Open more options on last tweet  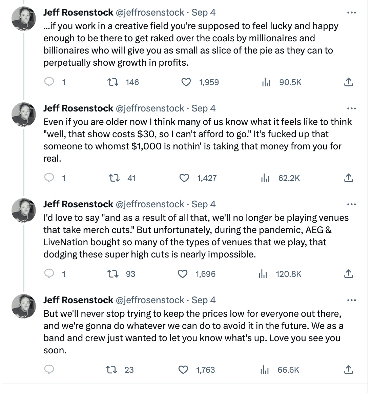(352, 301)
